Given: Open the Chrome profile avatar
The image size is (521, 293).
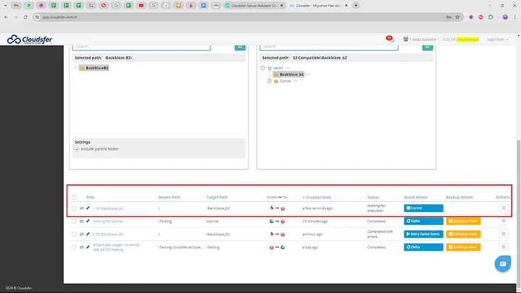Looking at the screenshot, I should (505, 17).
